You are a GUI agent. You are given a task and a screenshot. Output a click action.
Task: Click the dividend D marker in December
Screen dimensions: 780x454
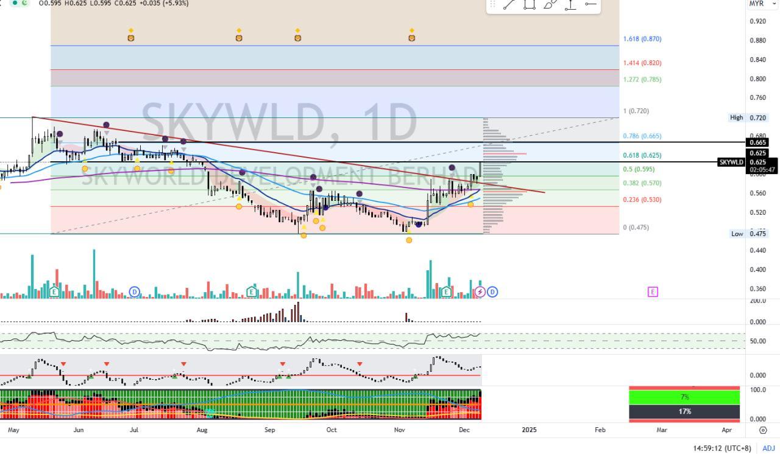(x=492, y=292)
